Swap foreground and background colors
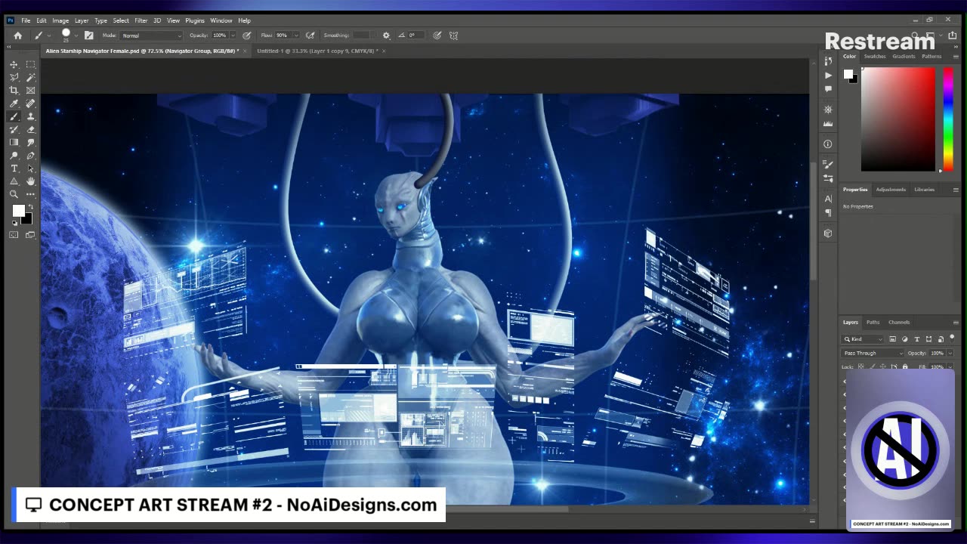This screenshot has height=544, width=967. [x=30, y=206]
